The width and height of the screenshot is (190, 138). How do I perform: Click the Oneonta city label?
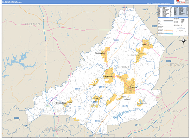click(x=133, y=87)
